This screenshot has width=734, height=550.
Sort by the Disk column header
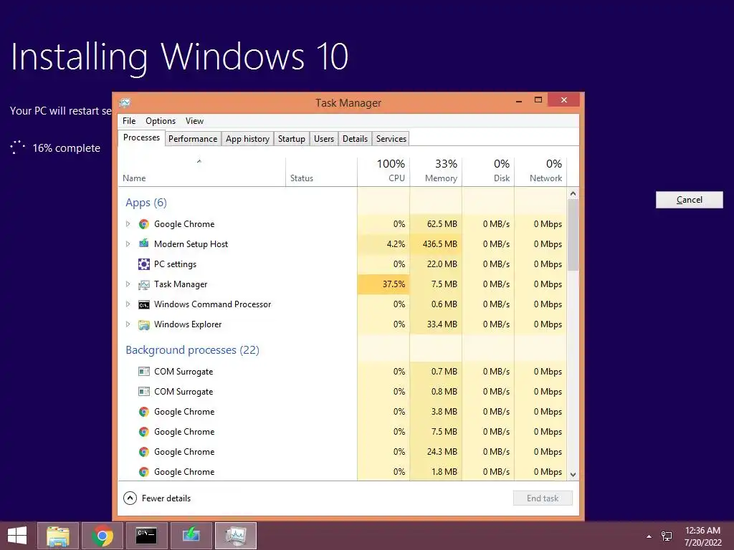coord(488,171)
